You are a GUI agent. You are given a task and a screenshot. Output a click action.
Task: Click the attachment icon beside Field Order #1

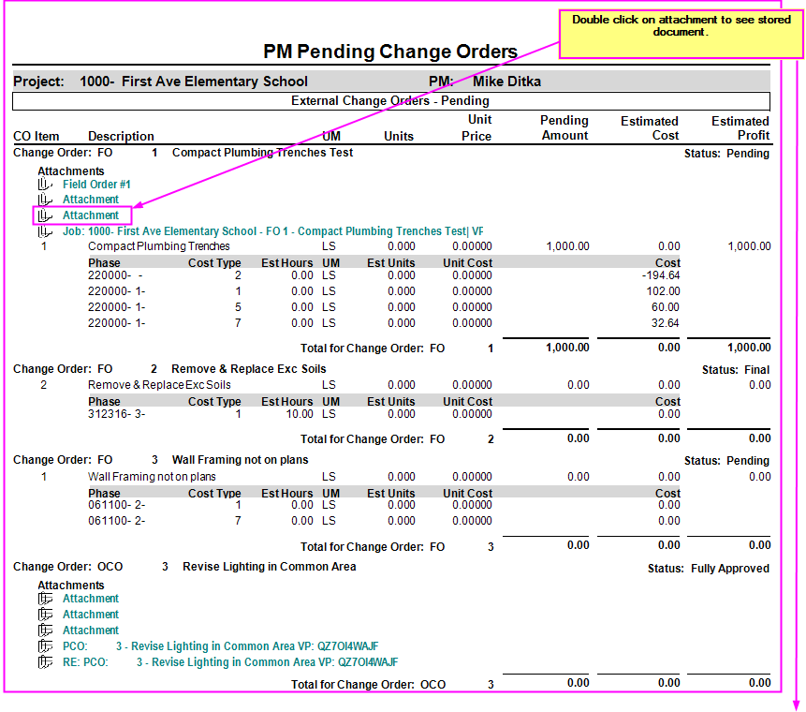click(45, 185)
